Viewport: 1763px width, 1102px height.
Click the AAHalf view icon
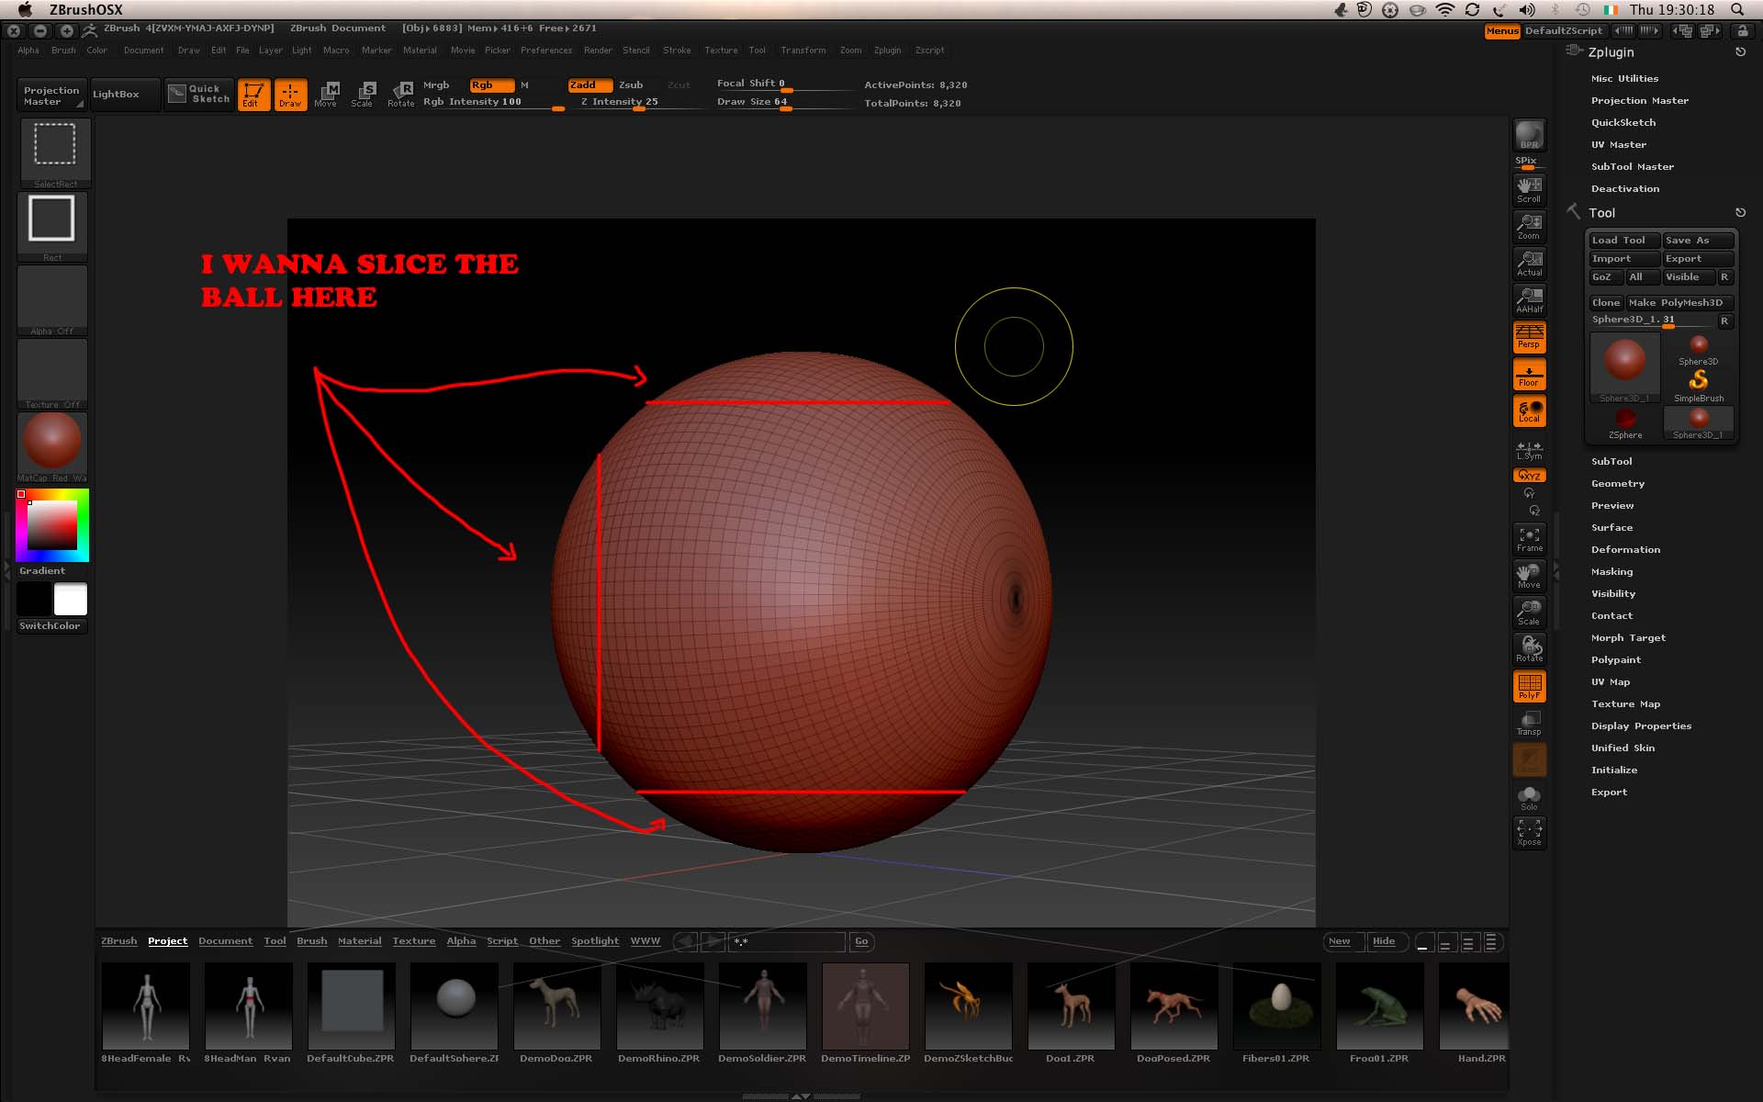(1529, 299)
